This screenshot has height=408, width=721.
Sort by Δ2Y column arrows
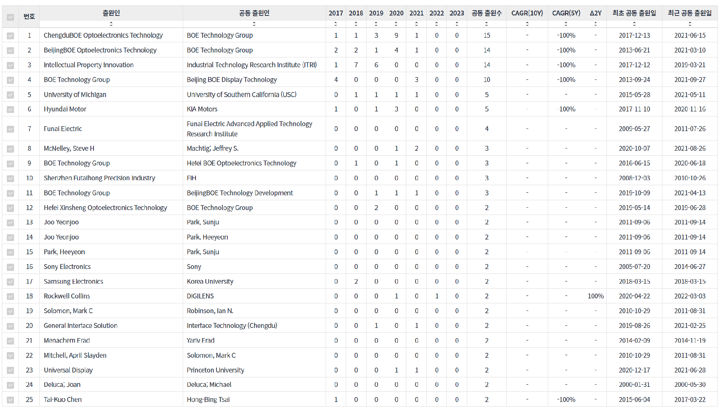[596, 24]
